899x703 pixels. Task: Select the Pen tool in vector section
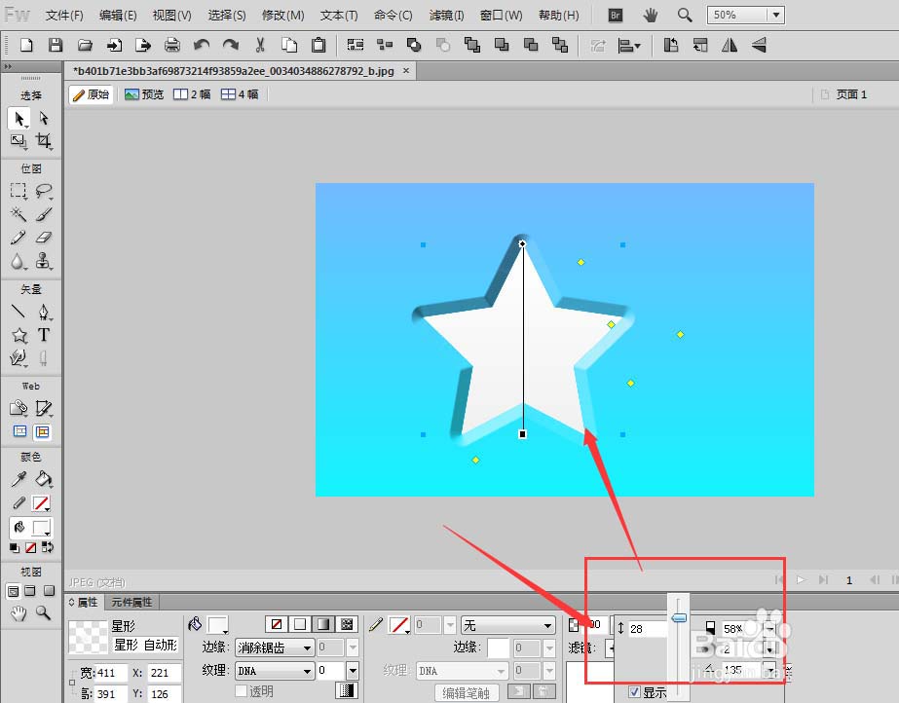[x=44, y=313]
